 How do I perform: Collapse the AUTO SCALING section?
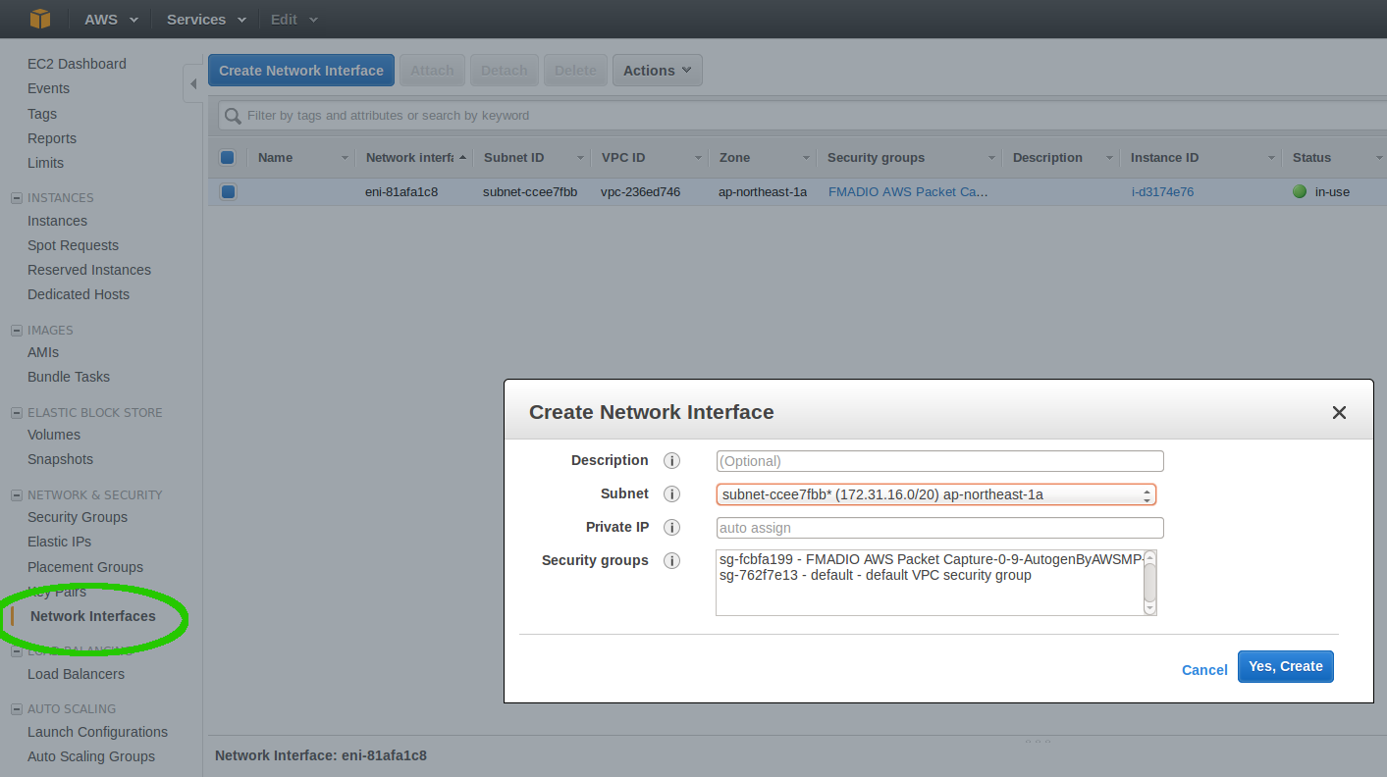[x=16, y=708]
